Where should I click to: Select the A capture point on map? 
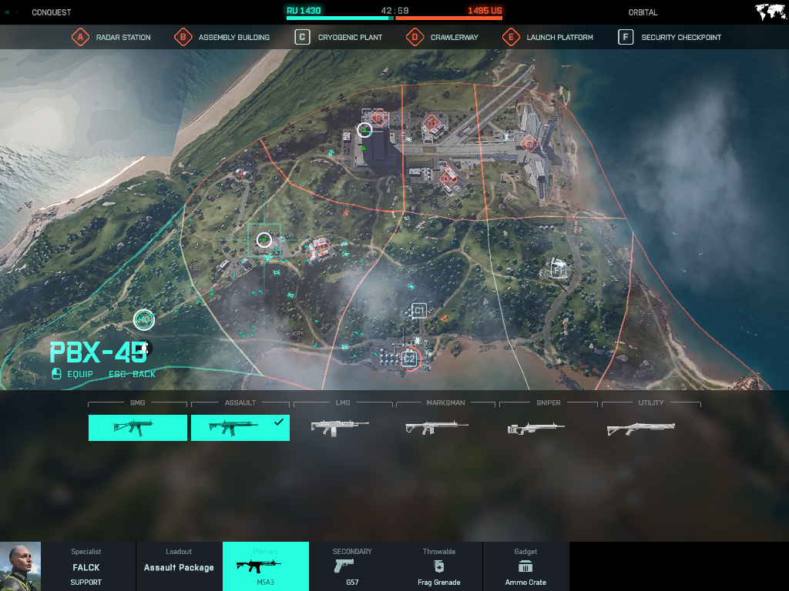tap(321, 249)
